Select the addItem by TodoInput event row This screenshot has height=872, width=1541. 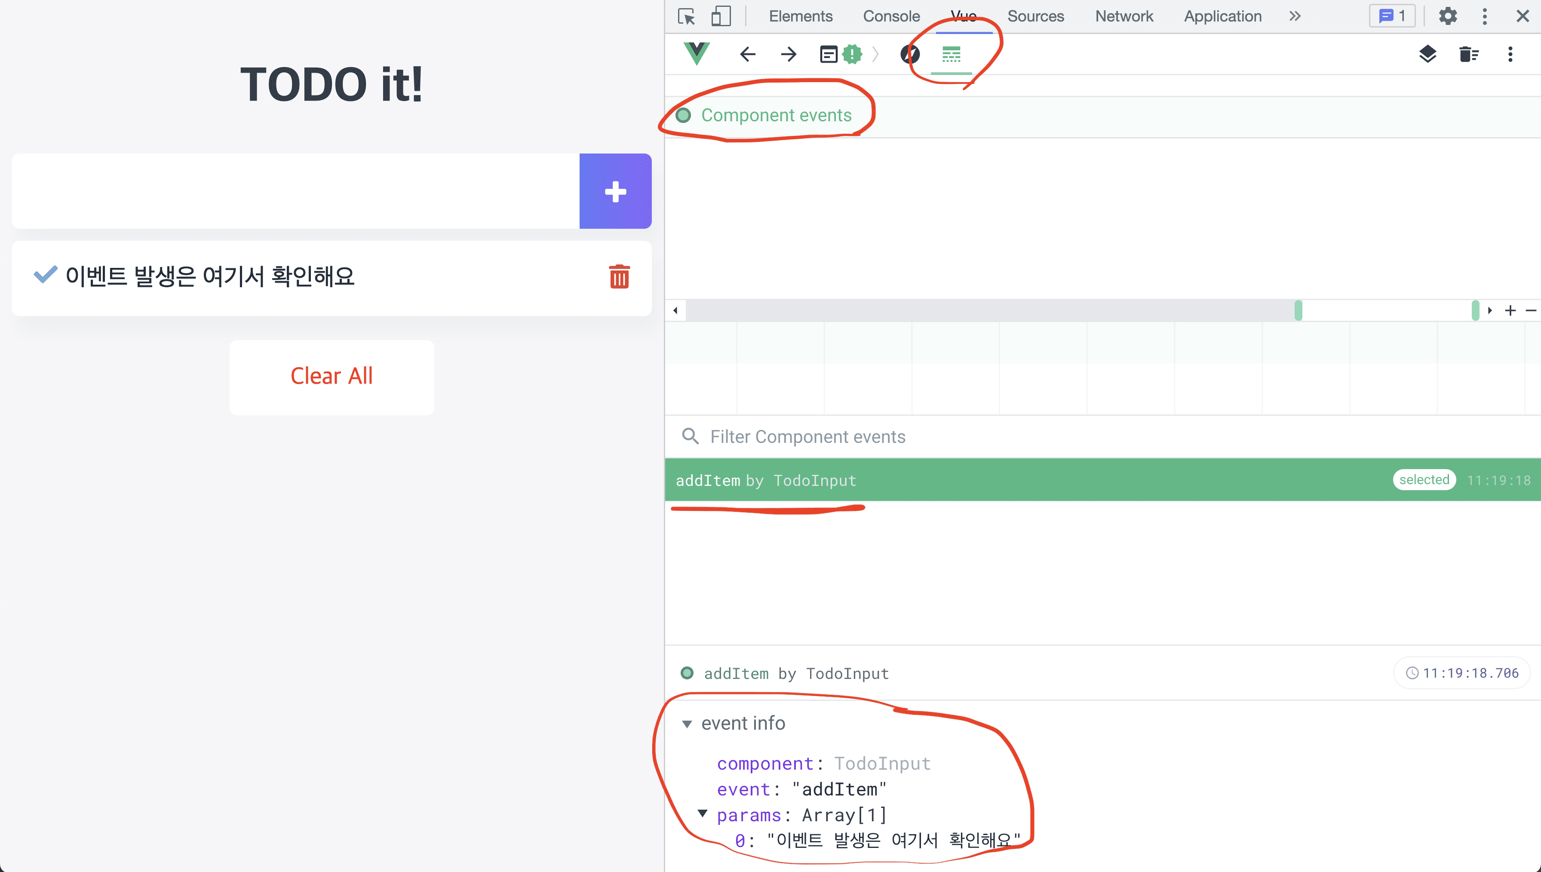coord(1103,480)
